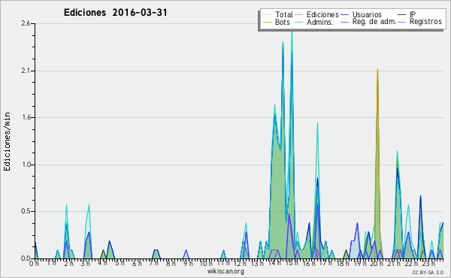The height and width of the screenshot is (278, 451).
Task: Click the '2 h' x-axis label
Action: pos(68,264)
